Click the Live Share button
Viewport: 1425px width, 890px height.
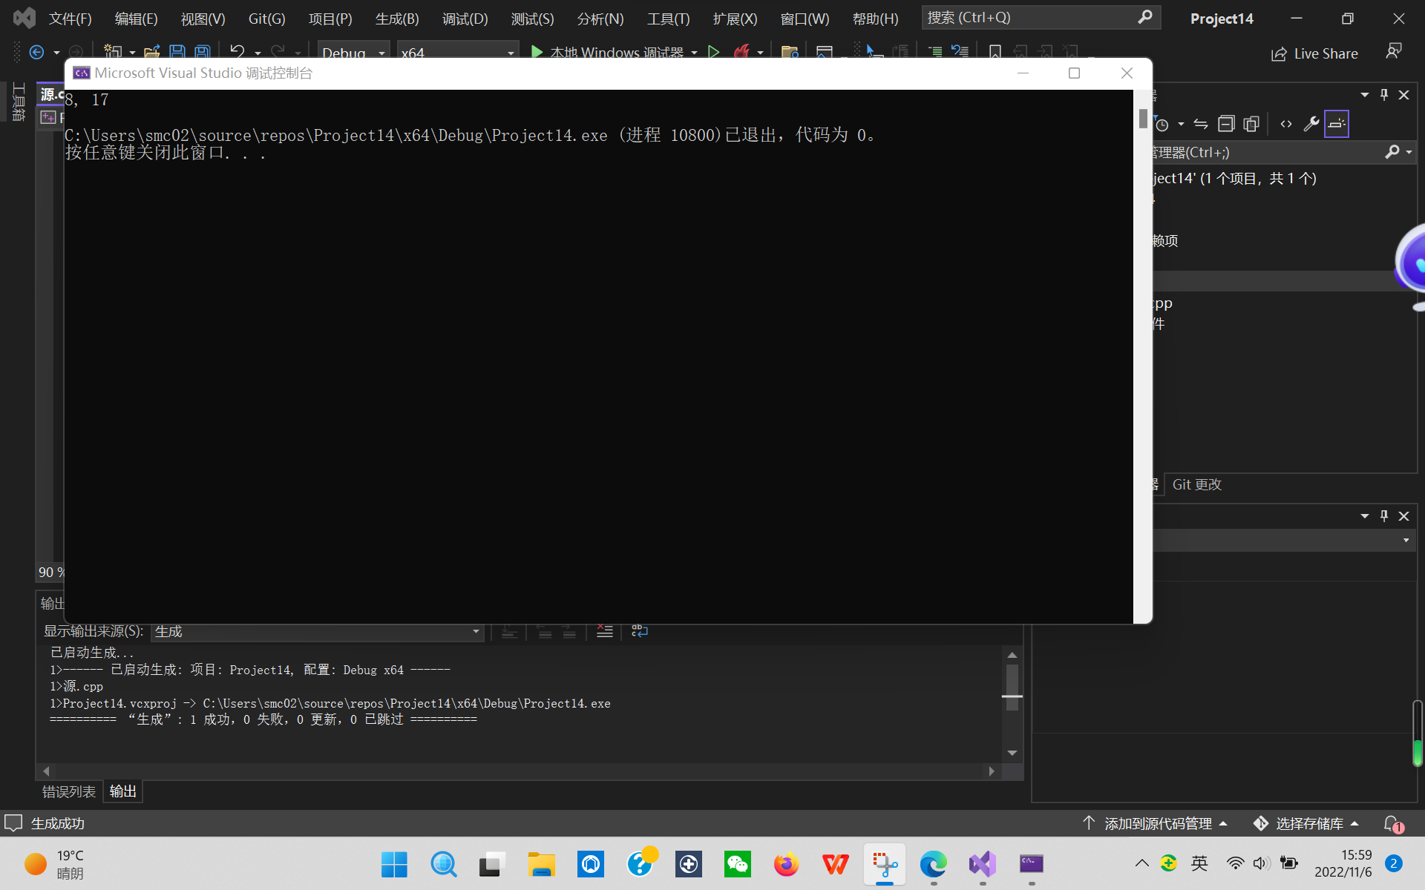[1314, 53]
